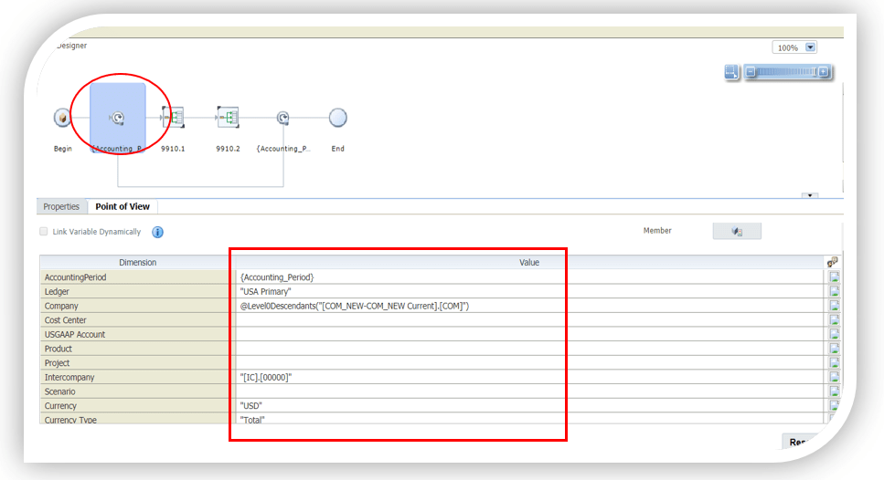Click the Cost Center value field

(x=528, y=320)
